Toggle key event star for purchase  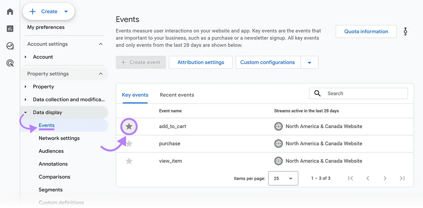point(129,144)
